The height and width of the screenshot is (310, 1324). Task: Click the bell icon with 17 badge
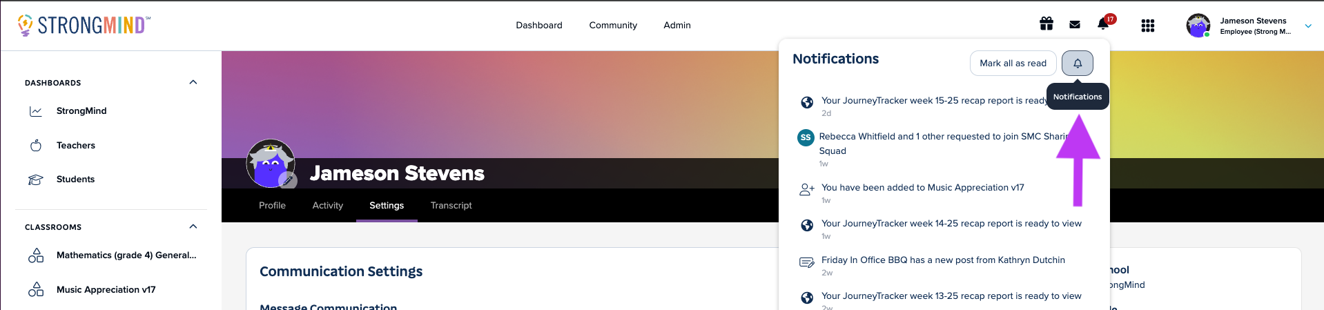click(x=1103, y=24)
